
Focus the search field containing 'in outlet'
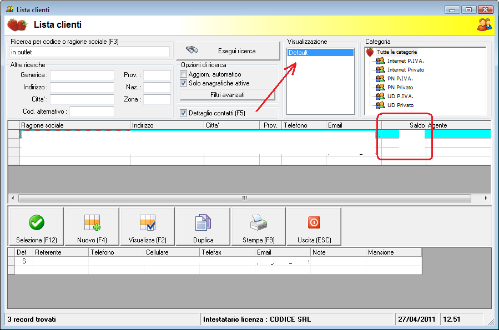click(89, 52)
